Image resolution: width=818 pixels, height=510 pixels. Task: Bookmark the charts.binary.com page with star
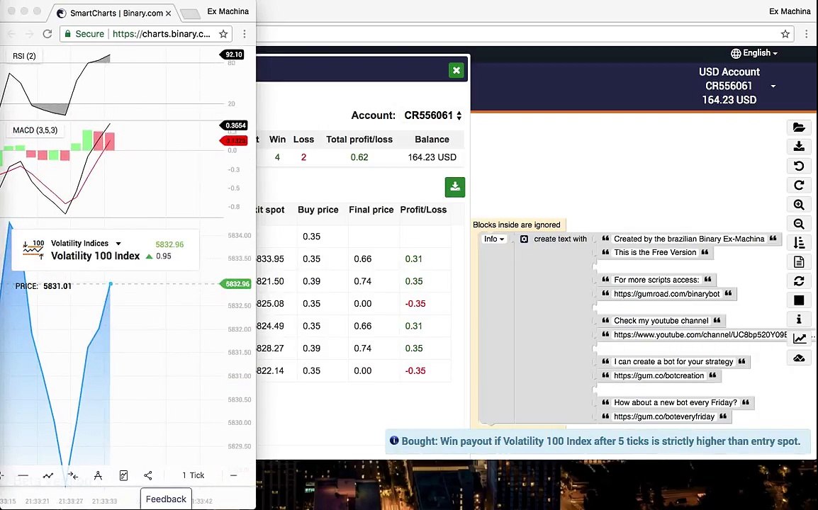click(223, 34)
